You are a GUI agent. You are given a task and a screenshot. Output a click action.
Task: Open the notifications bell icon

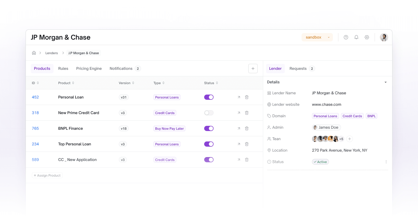coord(356,37)
